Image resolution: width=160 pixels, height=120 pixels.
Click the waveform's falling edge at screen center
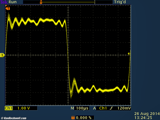point(68,55)
